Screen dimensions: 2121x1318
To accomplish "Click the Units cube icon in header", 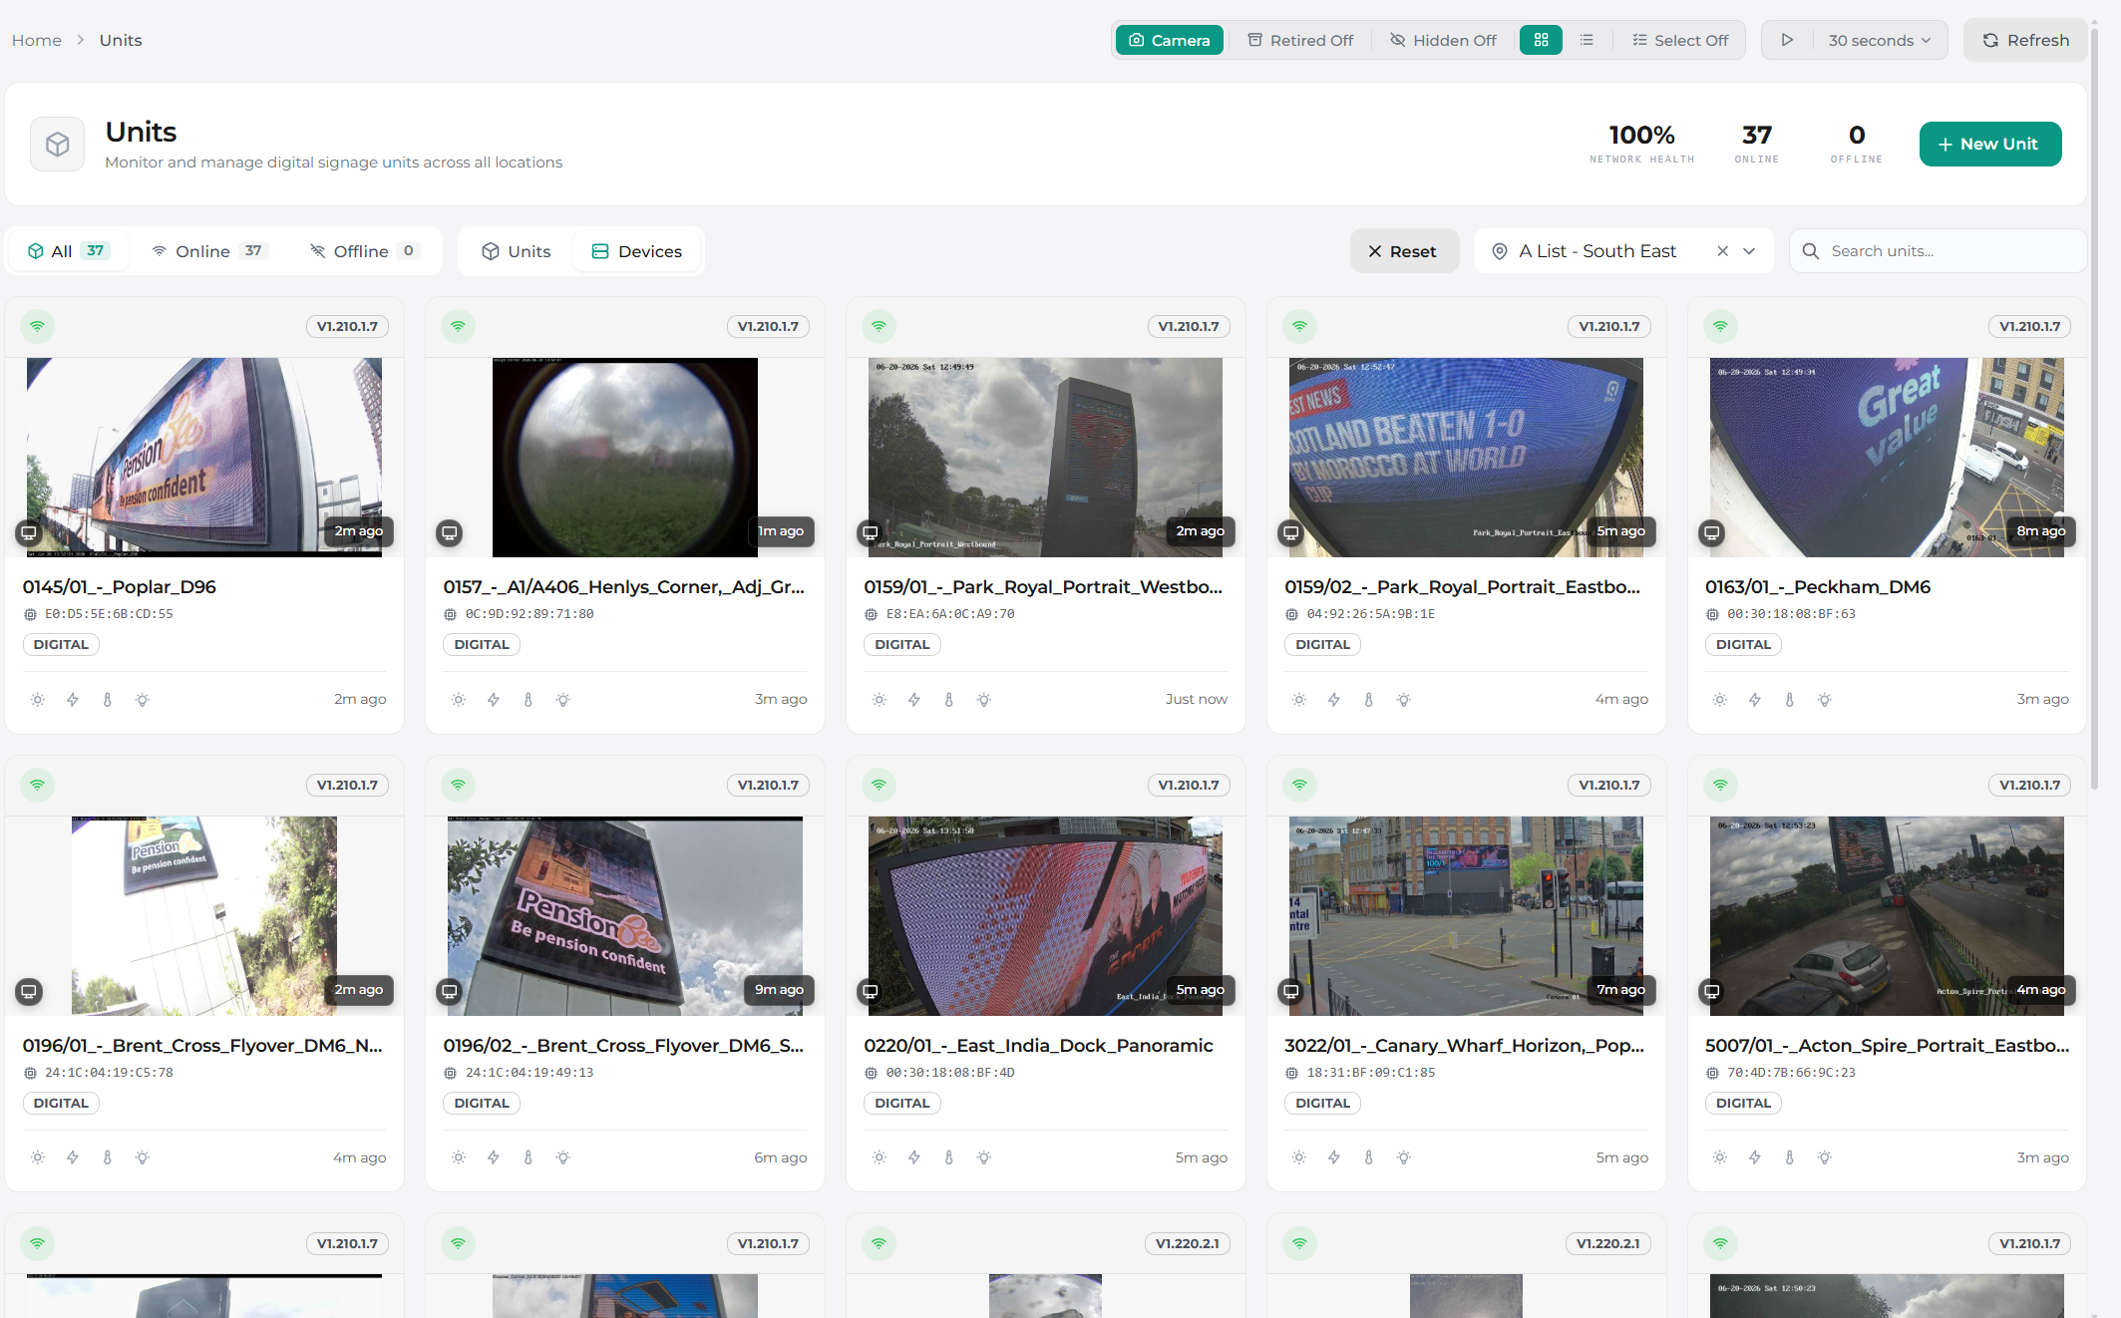I will [x=57, y=145].
